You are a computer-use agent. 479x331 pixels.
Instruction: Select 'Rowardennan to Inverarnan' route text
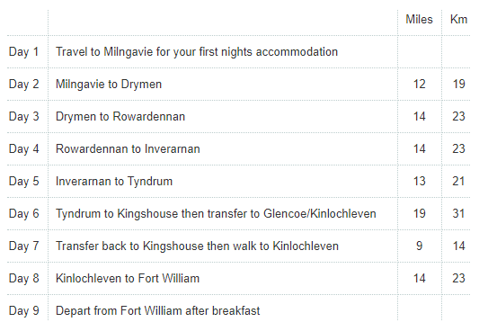[x=128, y=148]
